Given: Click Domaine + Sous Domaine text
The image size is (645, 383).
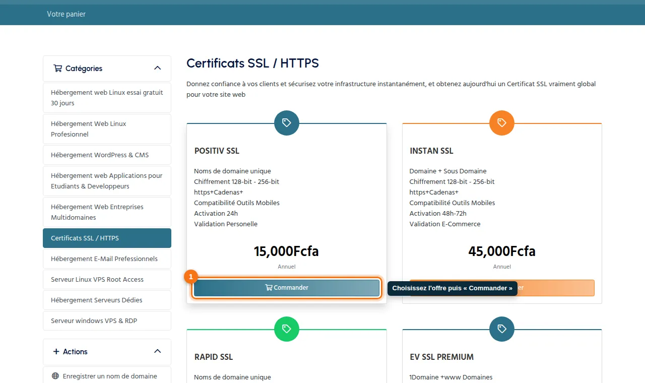Looking at the screenshot, I should pyautogui.click(x=448, y=171).
